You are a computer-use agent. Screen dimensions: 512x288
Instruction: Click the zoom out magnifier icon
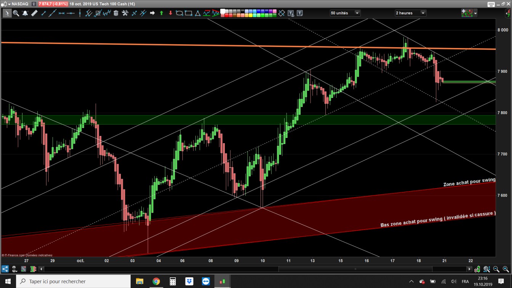coord(496,269)
